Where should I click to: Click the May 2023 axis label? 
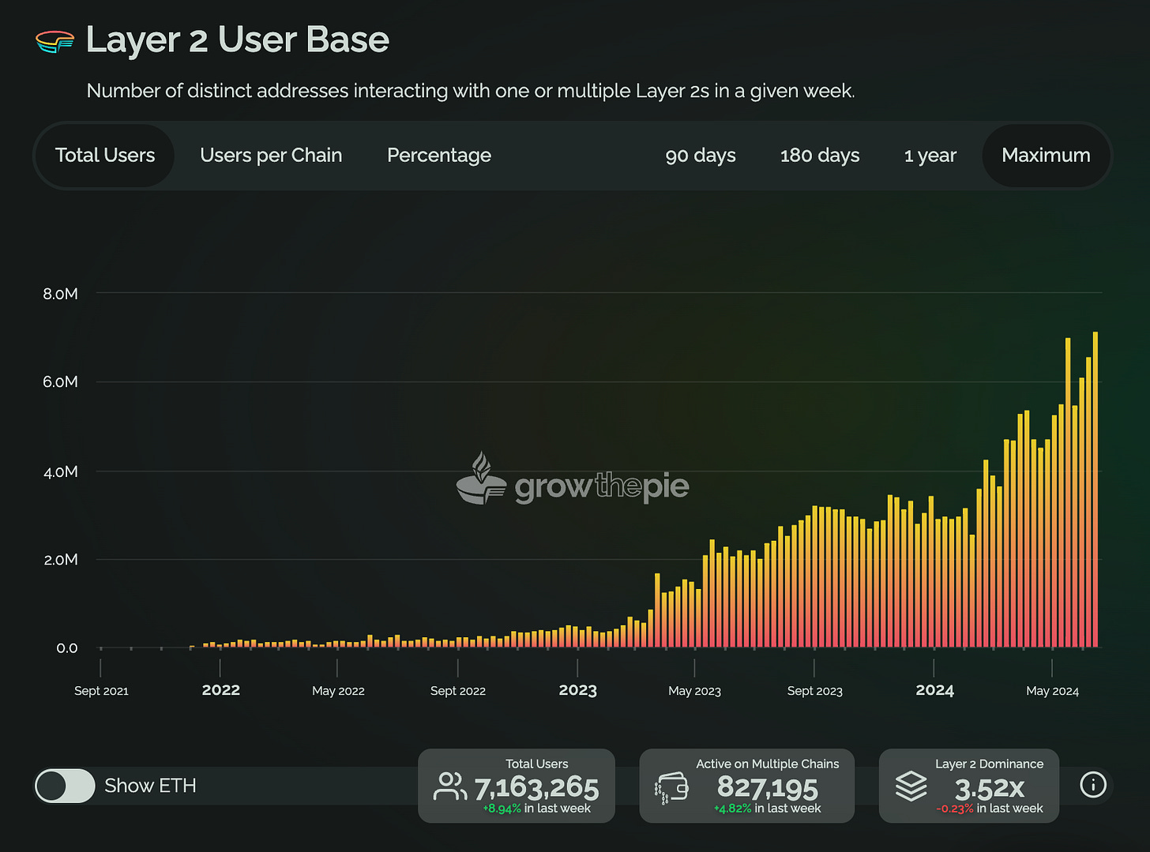tap(694, 691)
